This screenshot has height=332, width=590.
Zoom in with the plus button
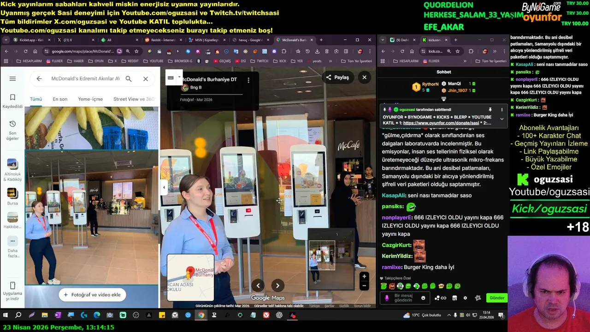pos(364,277)
